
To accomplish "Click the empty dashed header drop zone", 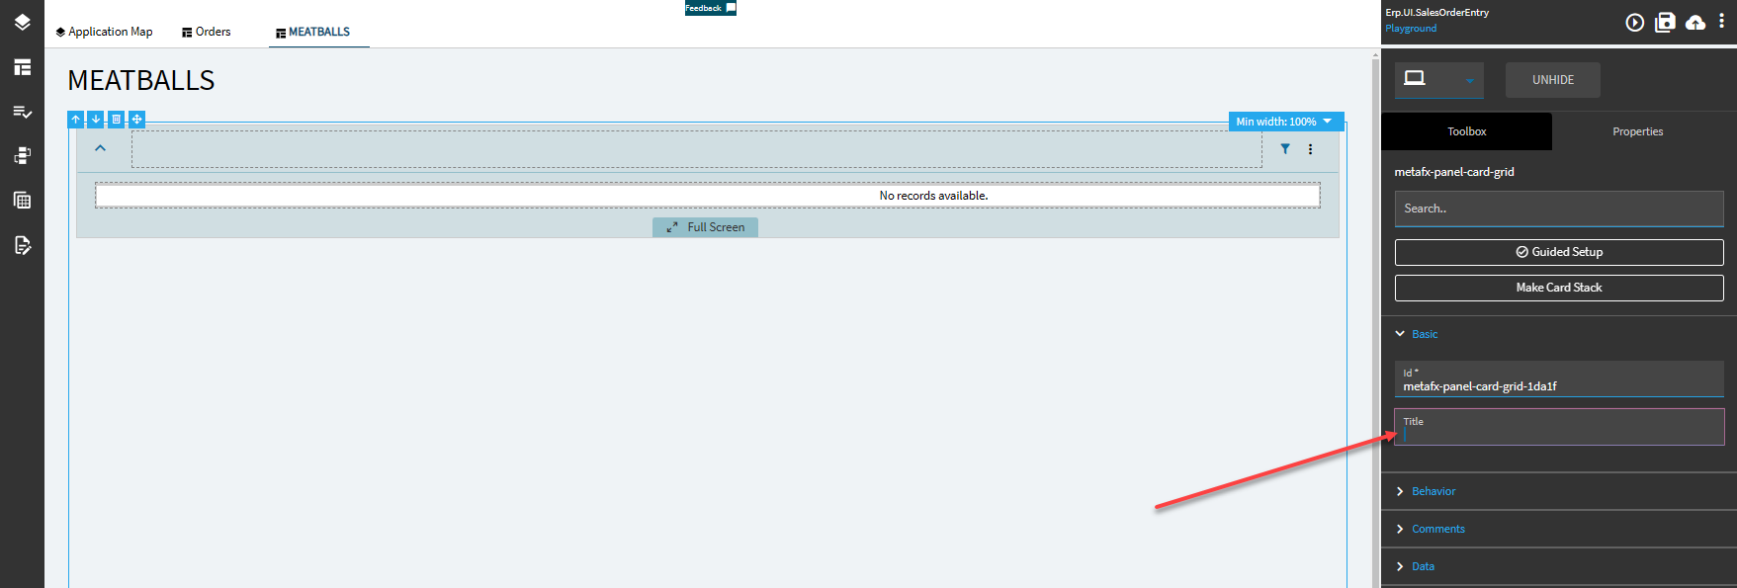I will (x=697, y=149).
